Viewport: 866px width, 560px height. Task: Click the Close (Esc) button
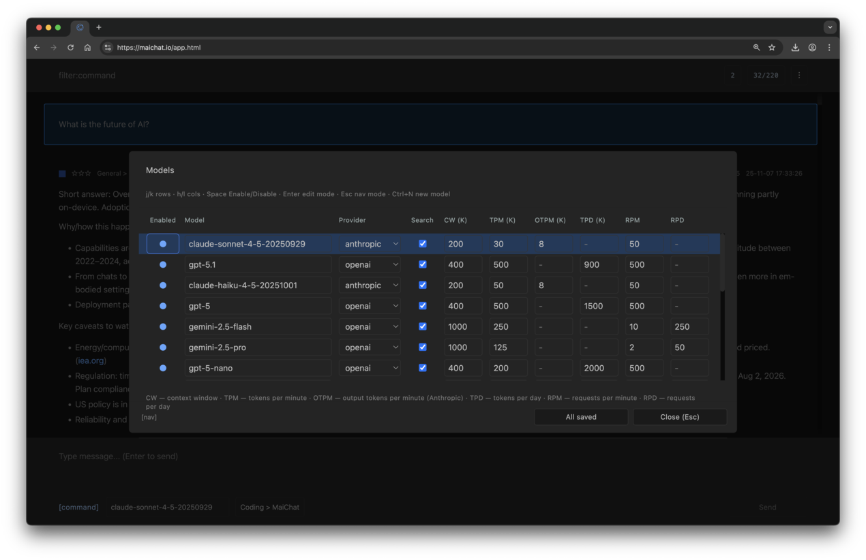(x=679, y=416)
